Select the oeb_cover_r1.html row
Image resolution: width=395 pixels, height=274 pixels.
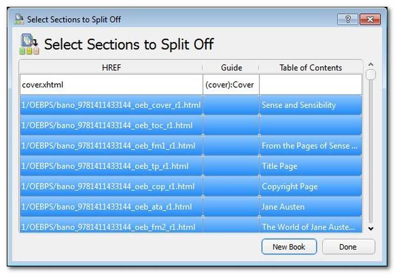(x=191, y=105)
